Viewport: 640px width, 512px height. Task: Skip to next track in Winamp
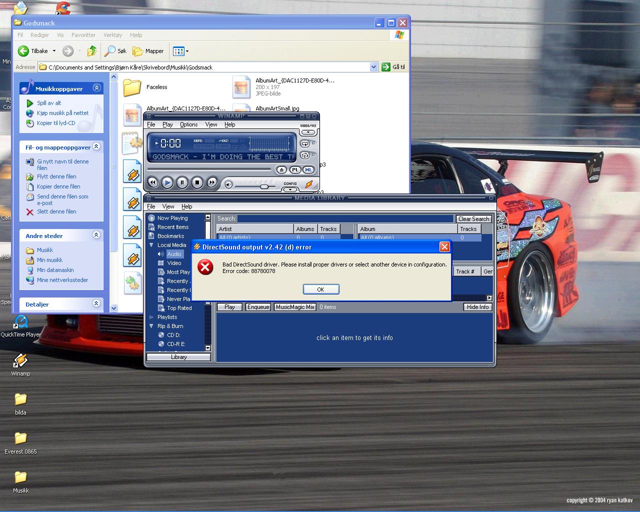[x=212, y=183]
